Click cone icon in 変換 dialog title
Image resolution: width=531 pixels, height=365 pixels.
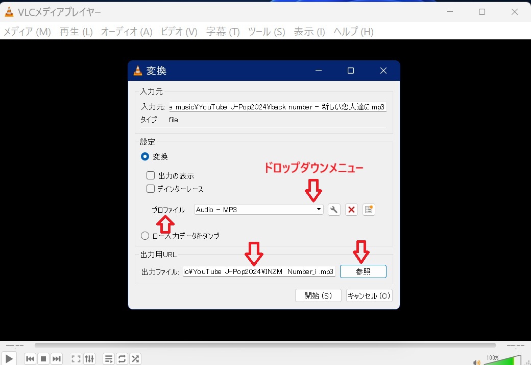click(138, 71)
